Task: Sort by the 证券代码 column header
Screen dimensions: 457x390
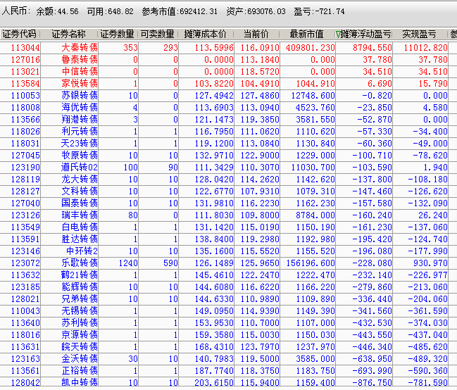Action: [19, 34]
